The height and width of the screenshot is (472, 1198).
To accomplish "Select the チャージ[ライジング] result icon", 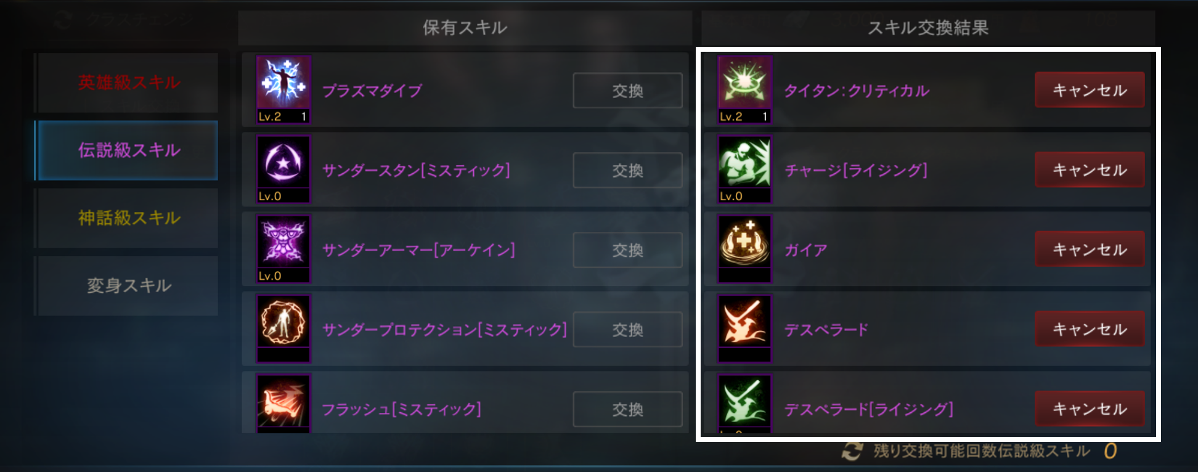I will 744,169.
